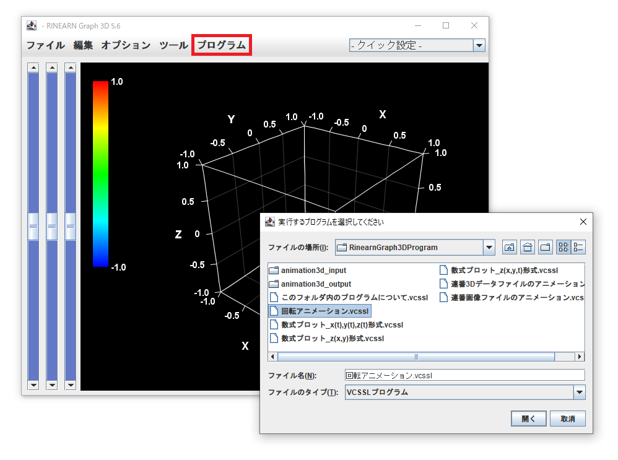
Task: Open the プログラム menu
Action: pos(222,45)
